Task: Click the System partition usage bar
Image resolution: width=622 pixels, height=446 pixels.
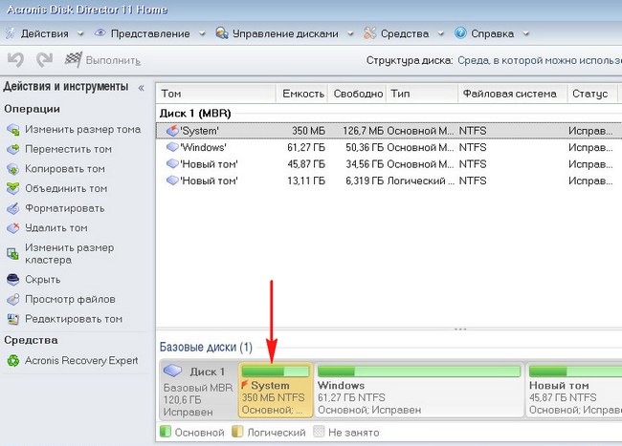Action: tap(276, 372)
